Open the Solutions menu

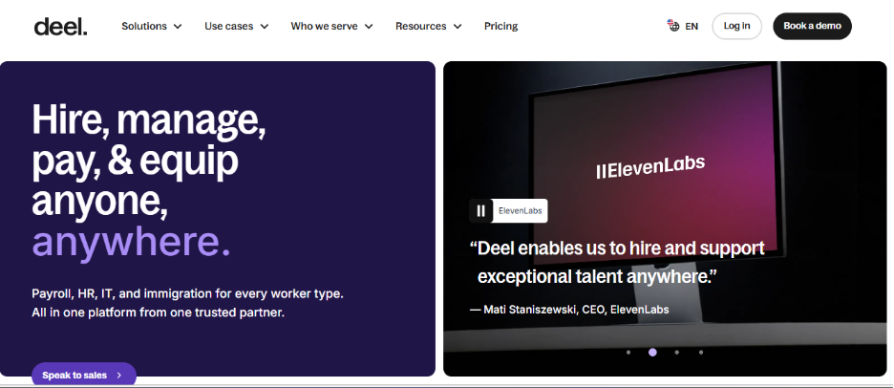[152, 26]
